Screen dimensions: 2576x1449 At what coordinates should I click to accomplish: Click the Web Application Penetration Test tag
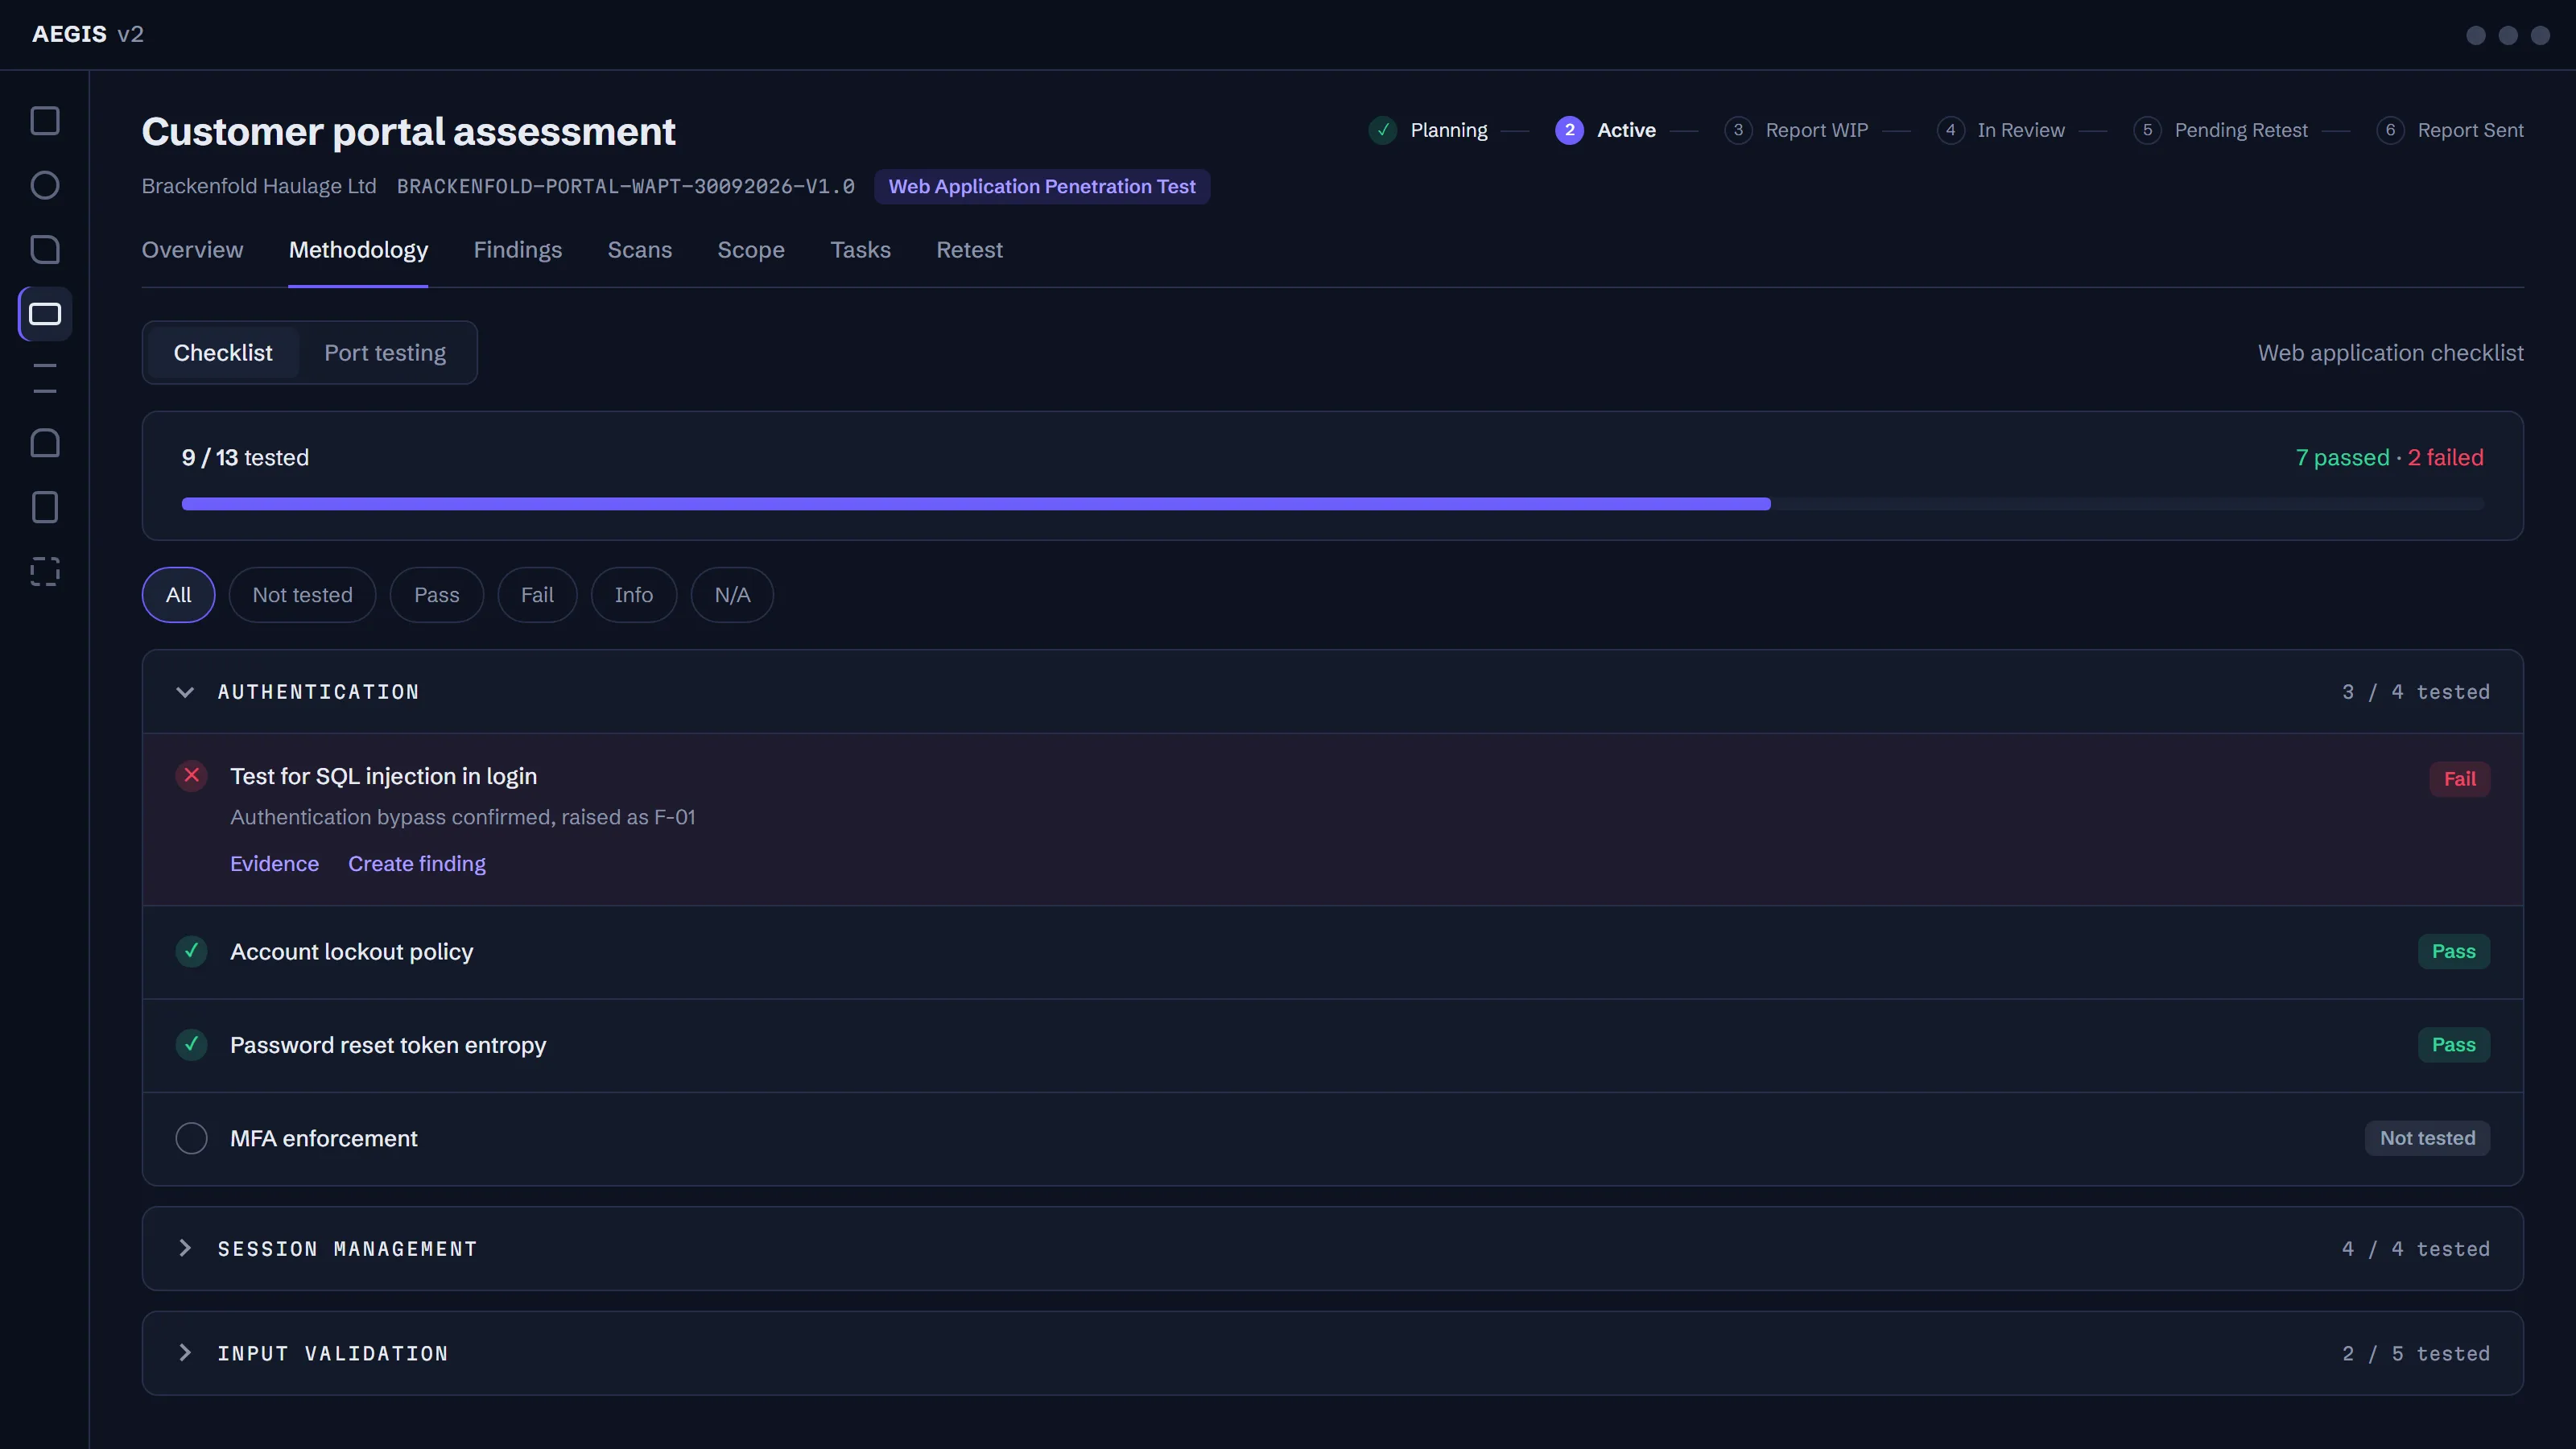tap(1042, 186)
